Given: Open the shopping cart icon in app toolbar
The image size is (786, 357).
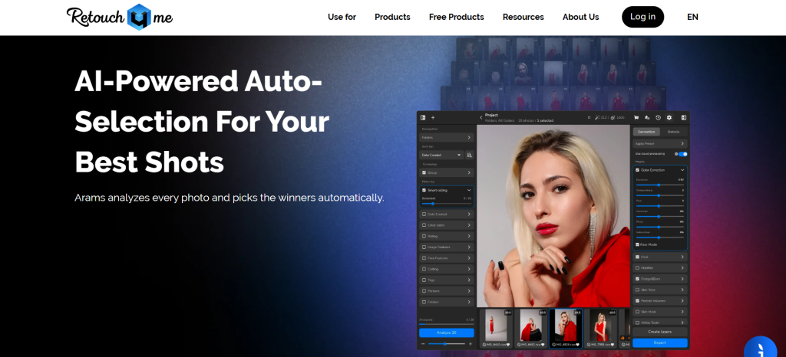Looking at the screenshot, I should pyautogui.click(x=636, y=117).
